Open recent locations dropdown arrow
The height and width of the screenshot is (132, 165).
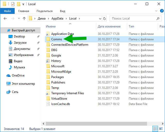[19, 18]
